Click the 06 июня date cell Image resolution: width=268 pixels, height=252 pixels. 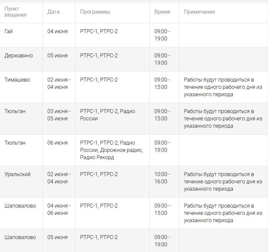point(57,143)
